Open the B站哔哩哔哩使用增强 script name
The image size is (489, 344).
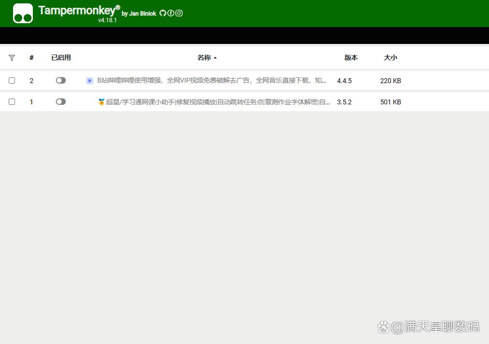(x=212, y=81)
